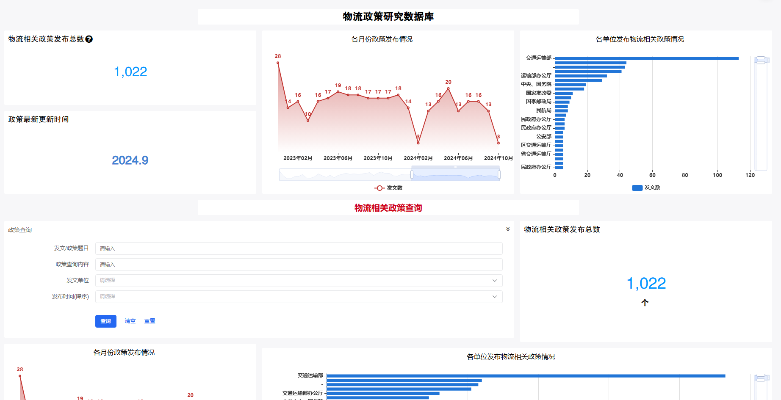Click the selected range of the line chart zoom slider

tap(455, 175)
